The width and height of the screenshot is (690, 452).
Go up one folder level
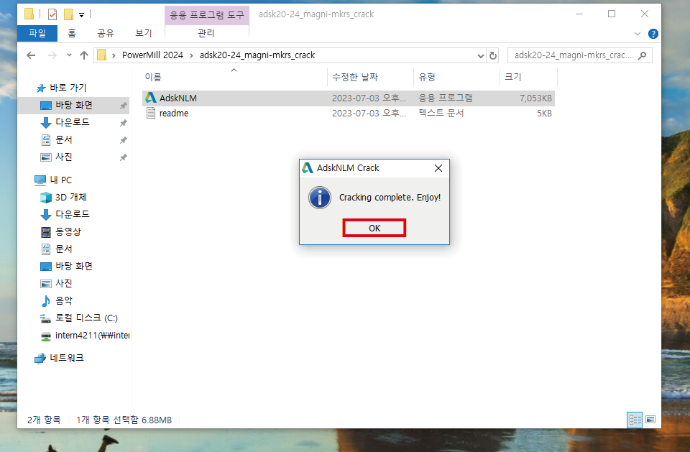point(84,55)
